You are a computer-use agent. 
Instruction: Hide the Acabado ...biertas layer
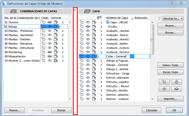coord(88,31)
